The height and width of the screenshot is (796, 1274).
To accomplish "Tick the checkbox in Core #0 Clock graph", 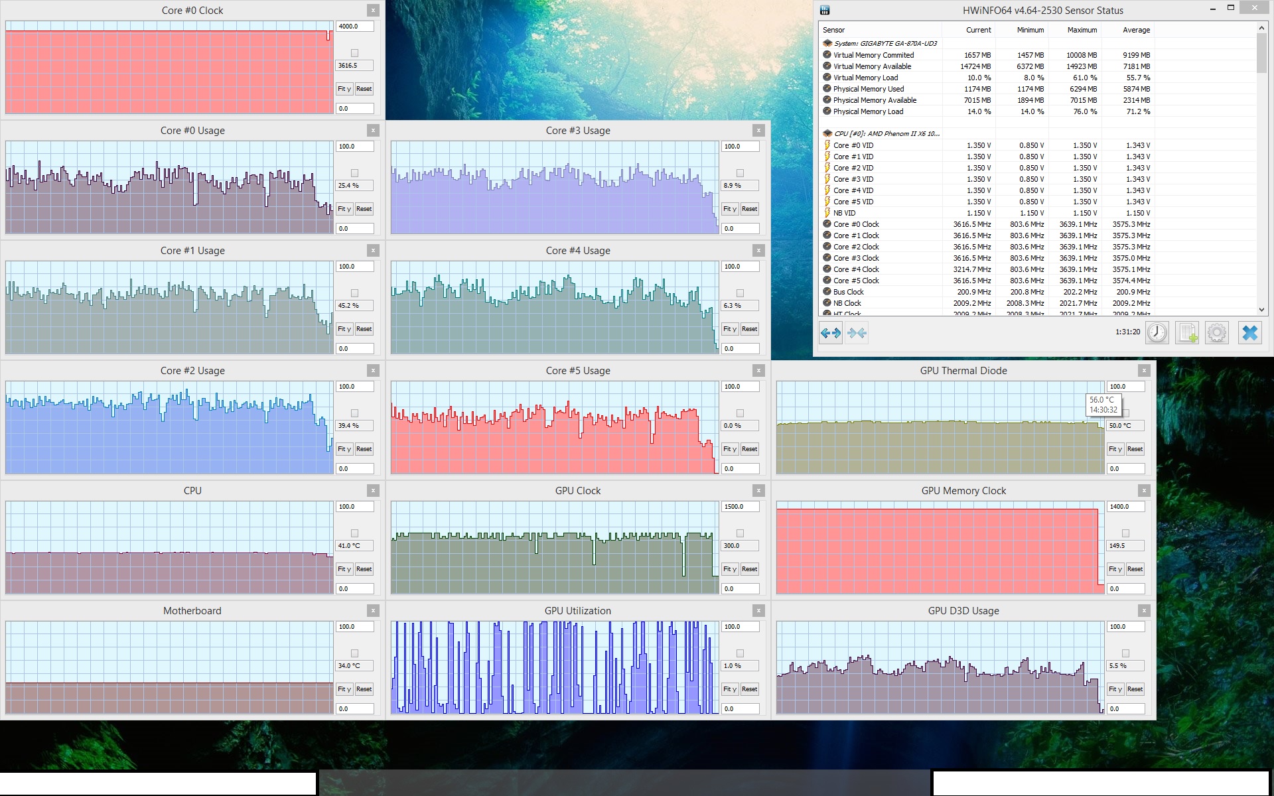I will (x=354, y=53).
